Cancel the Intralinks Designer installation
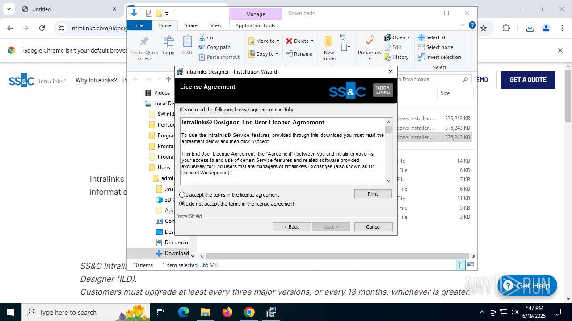This screenshot has width=572, height=321. click(373, 227)
